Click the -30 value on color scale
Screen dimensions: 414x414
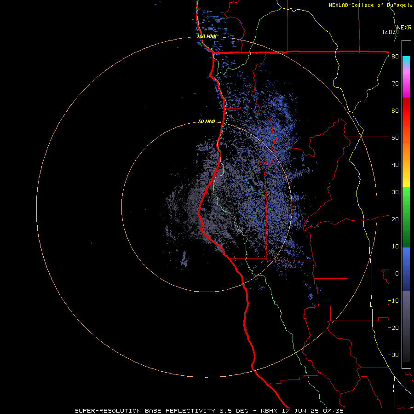[393, 355]
